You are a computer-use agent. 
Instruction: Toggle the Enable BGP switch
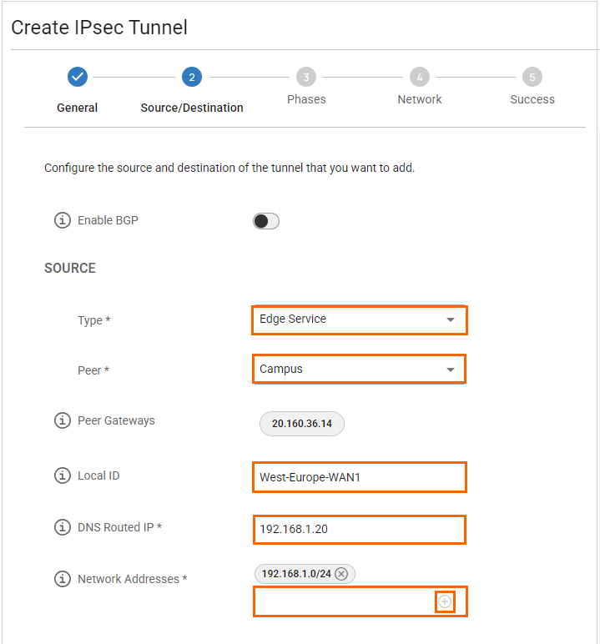pos(266,221)
